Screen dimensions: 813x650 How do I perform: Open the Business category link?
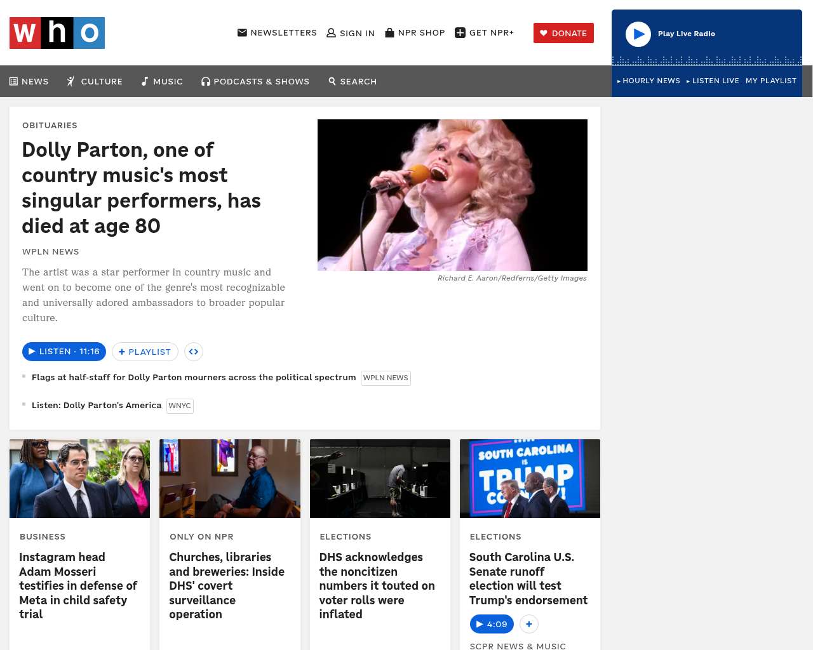pos(43,537)
